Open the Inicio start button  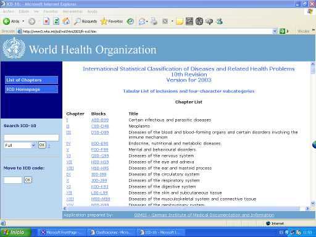[15, 233]
